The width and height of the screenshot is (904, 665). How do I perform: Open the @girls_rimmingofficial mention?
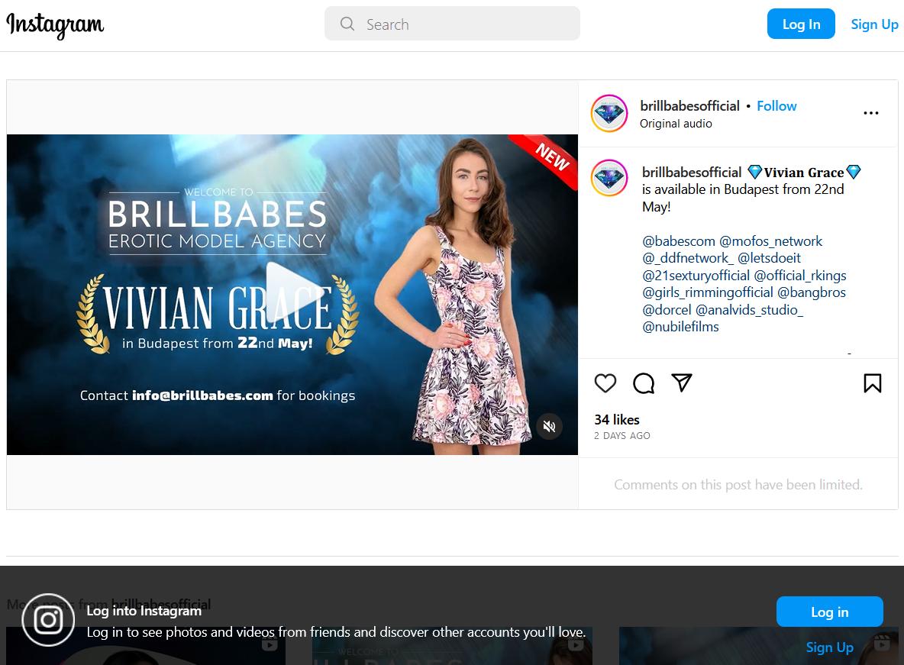tap(708, 292)
